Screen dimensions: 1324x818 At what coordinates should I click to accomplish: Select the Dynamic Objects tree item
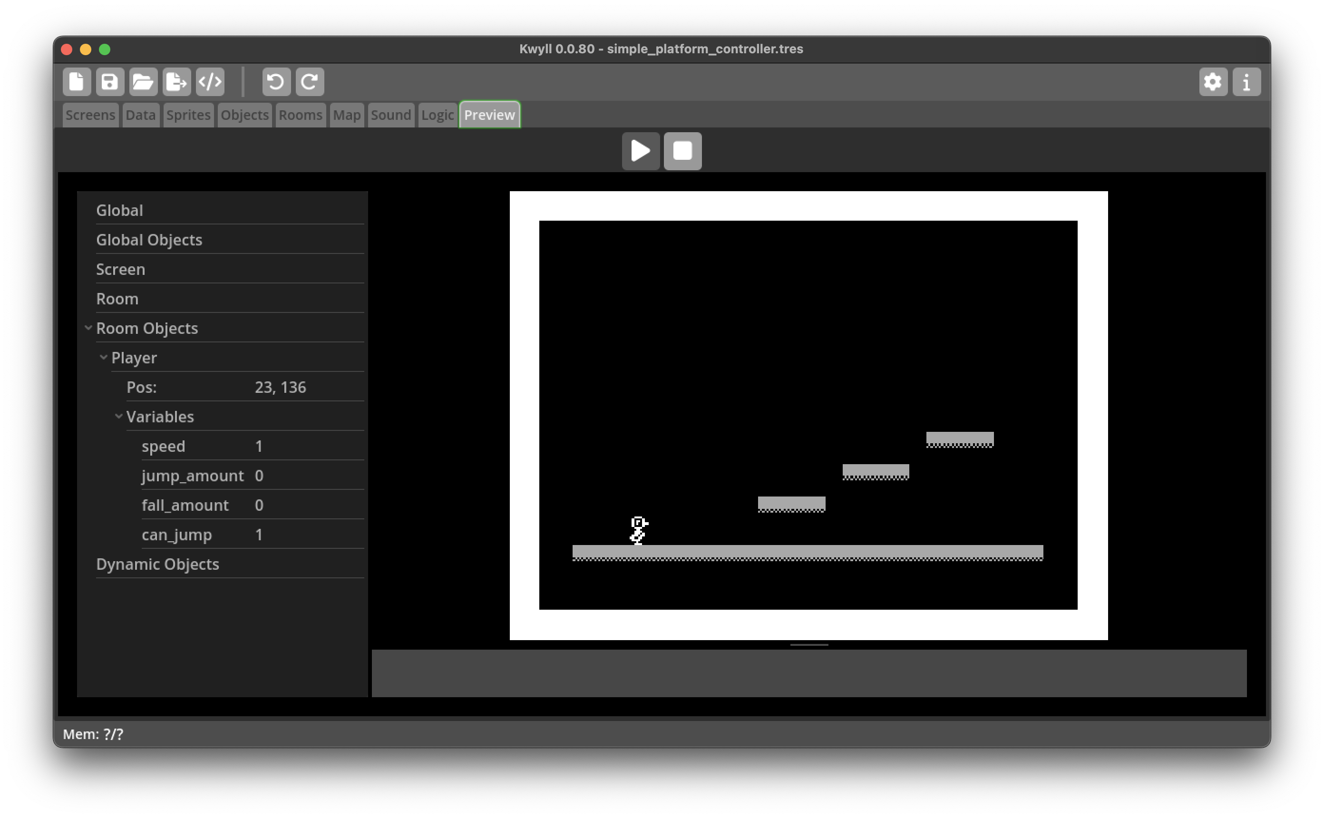[157, 564]
